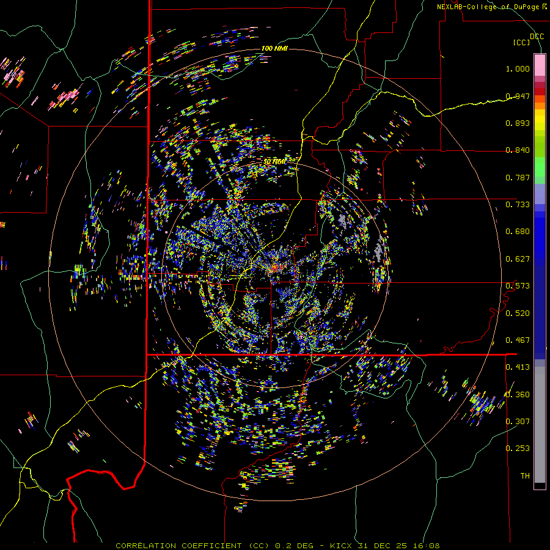Pick the red segment of the color bar
Viewport: 550px width, 550px height.
pos(540,92)
